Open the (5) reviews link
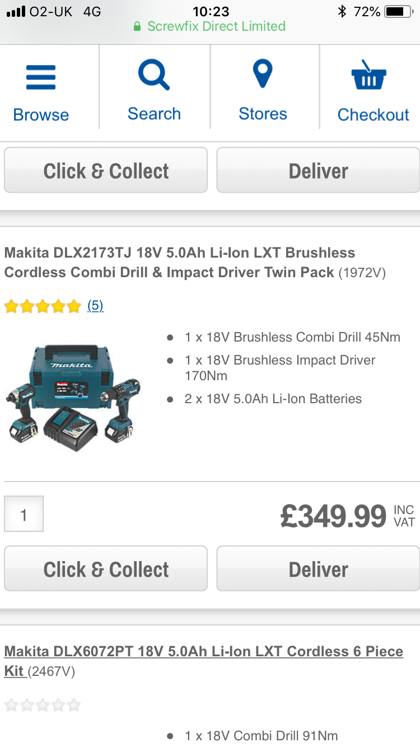Viewport: 420px width, 747px height. coord(95,306)
